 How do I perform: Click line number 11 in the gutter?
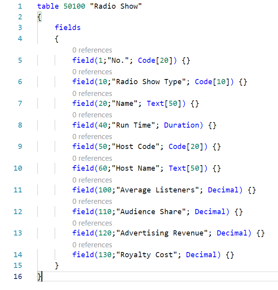(x=18, y=190)
